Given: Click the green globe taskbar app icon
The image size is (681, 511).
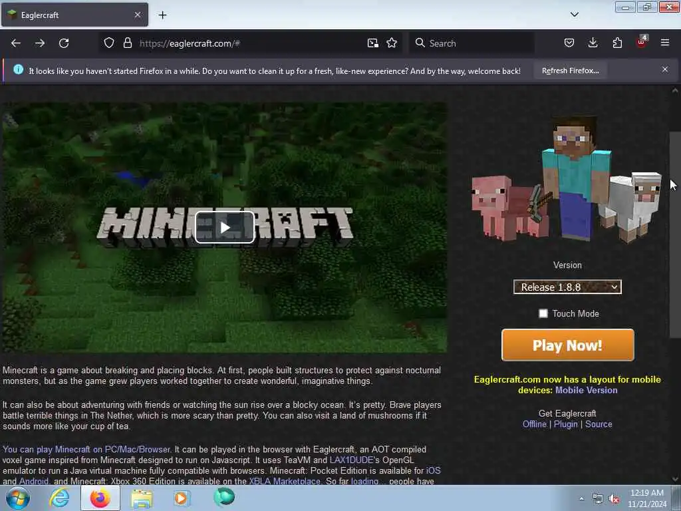Looking at the screenshot, I should 223,498.
